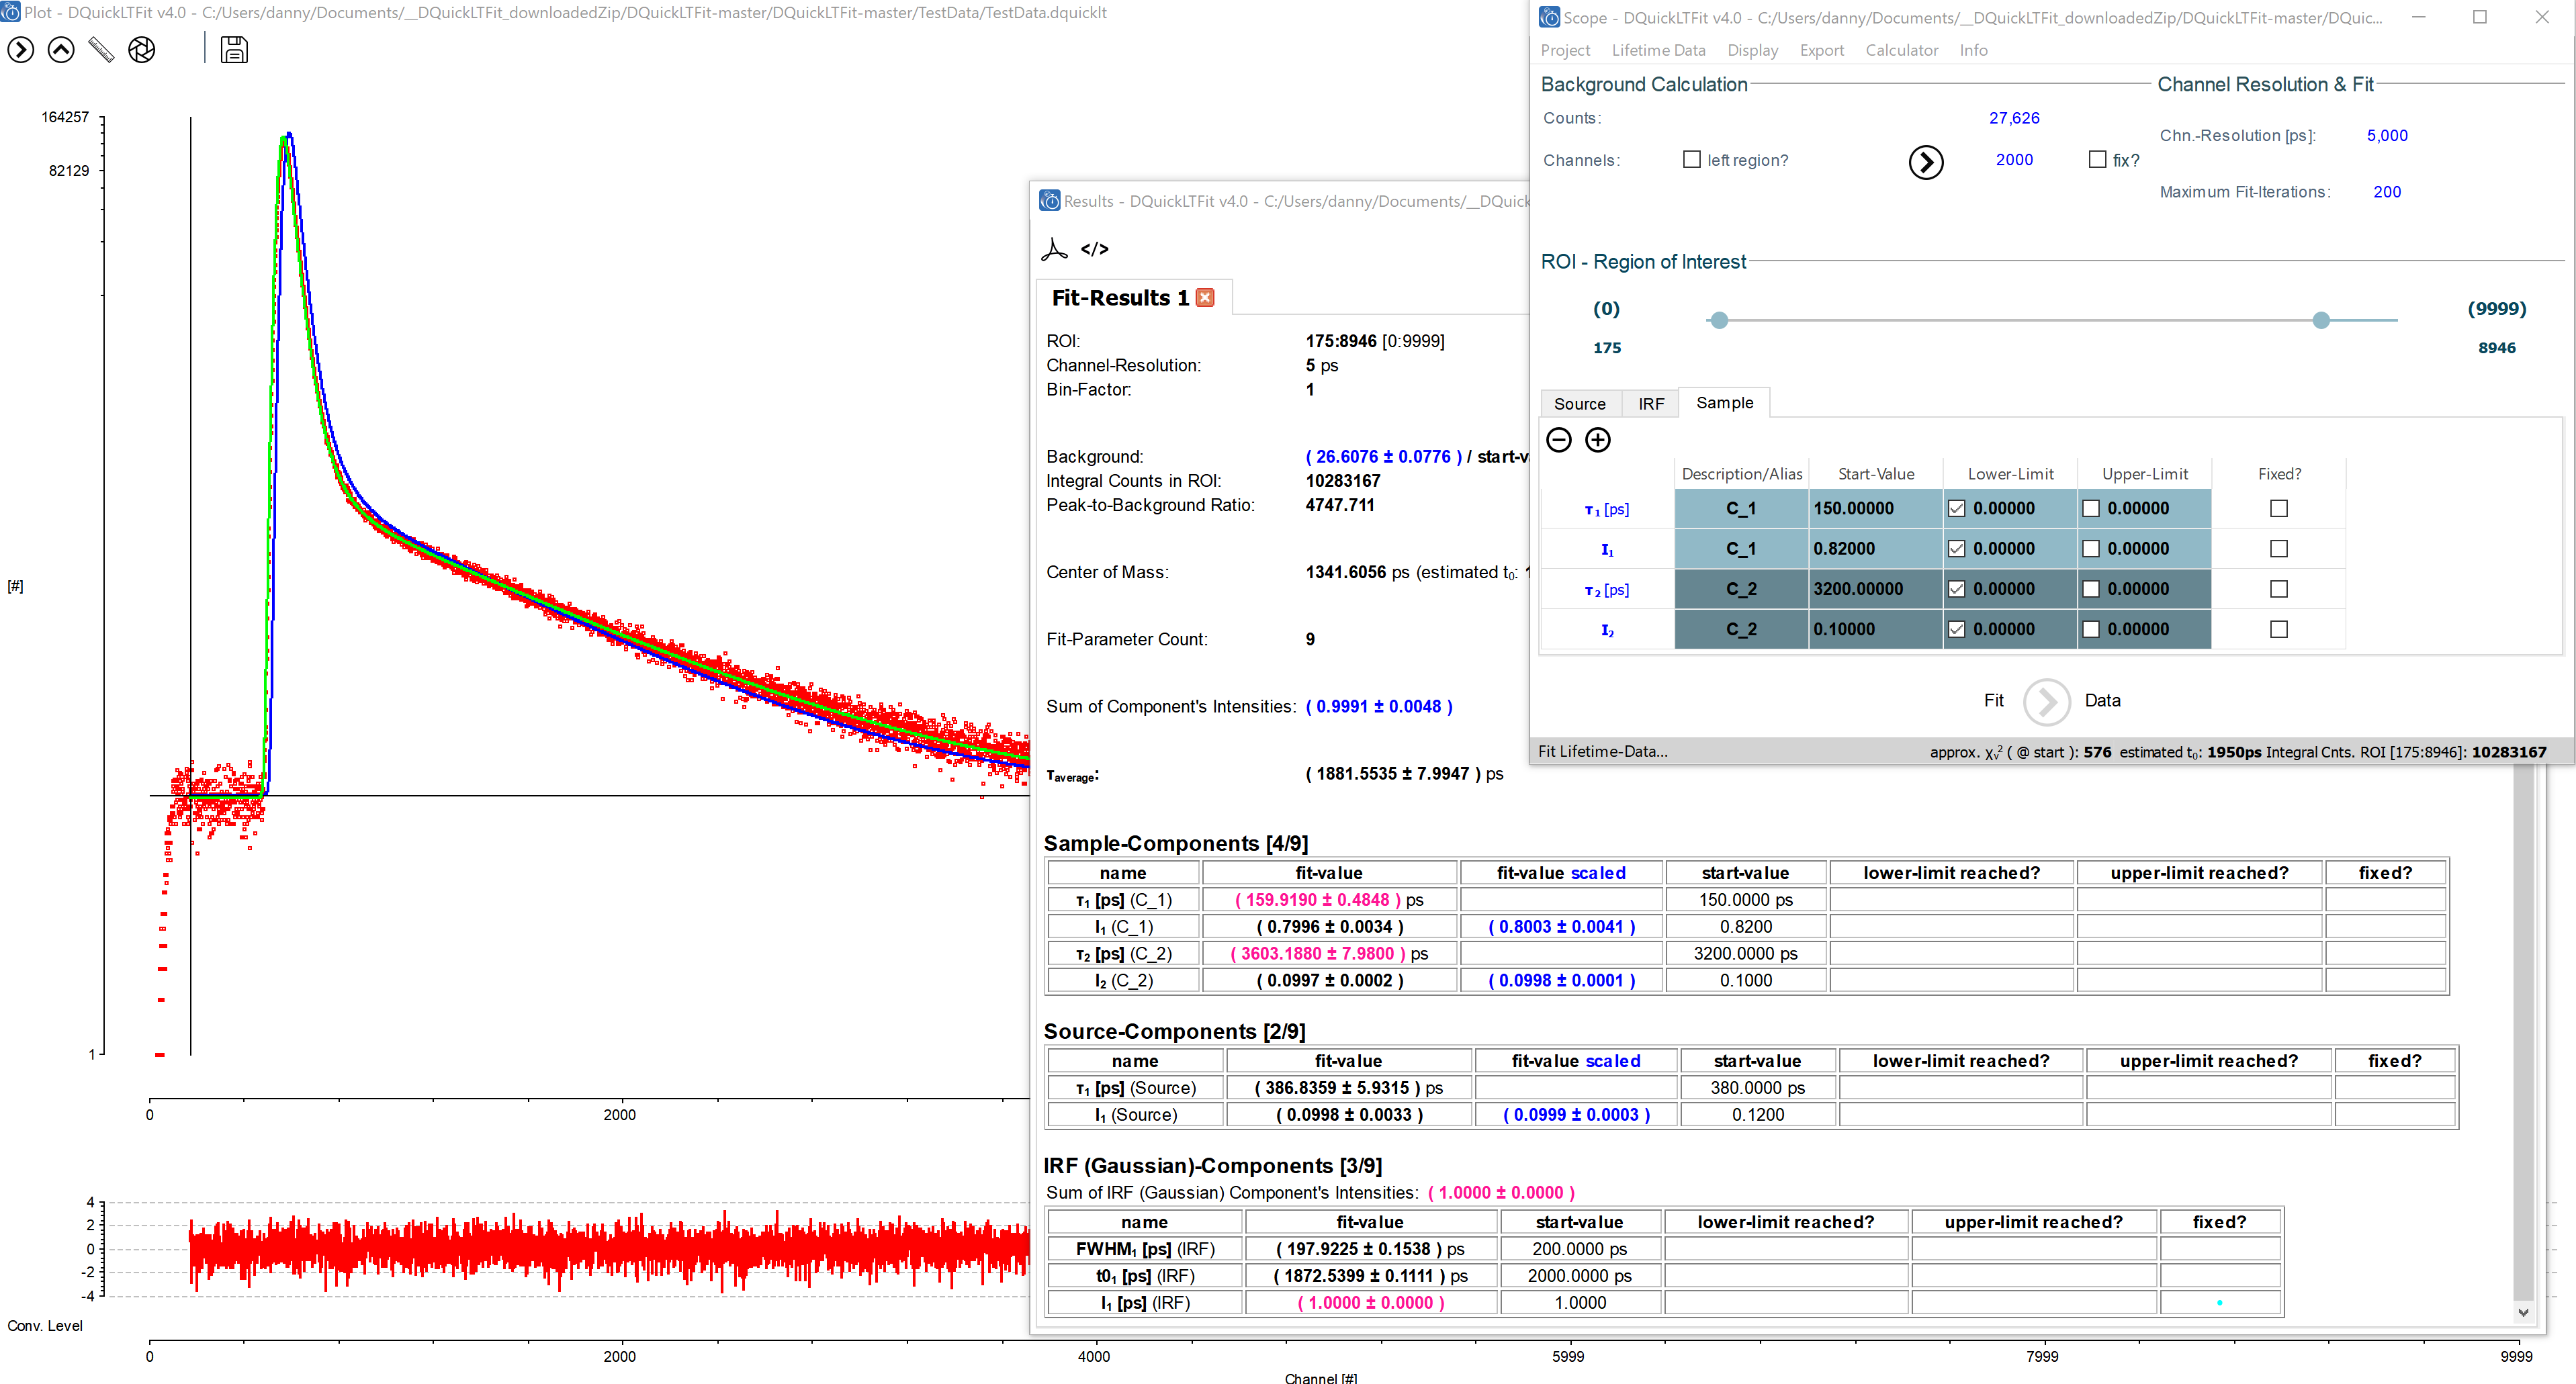Edit background Counts value 27,626
2576x1384 pixels.
click(x=2013, y=118)
